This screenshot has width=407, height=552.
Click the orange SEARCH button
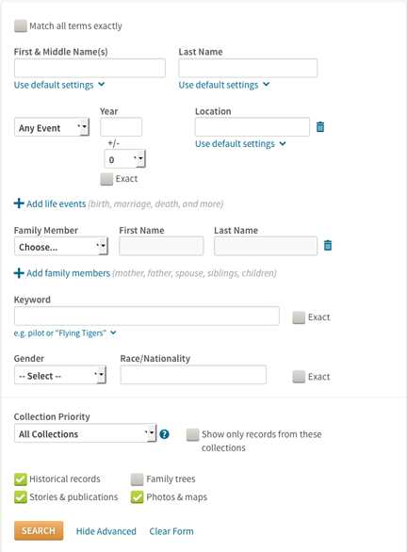[x=39, y=530]
